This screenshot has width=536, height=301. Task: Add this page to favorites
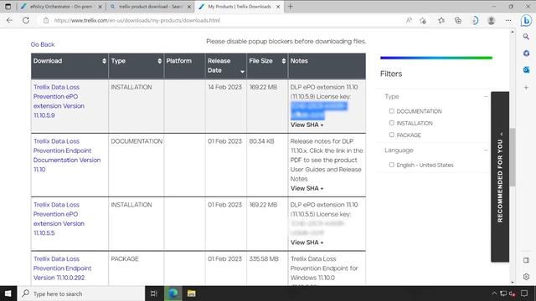pos(423,20)
